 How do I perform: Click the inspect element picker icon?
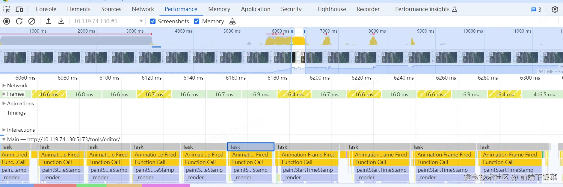pos(7,9)
